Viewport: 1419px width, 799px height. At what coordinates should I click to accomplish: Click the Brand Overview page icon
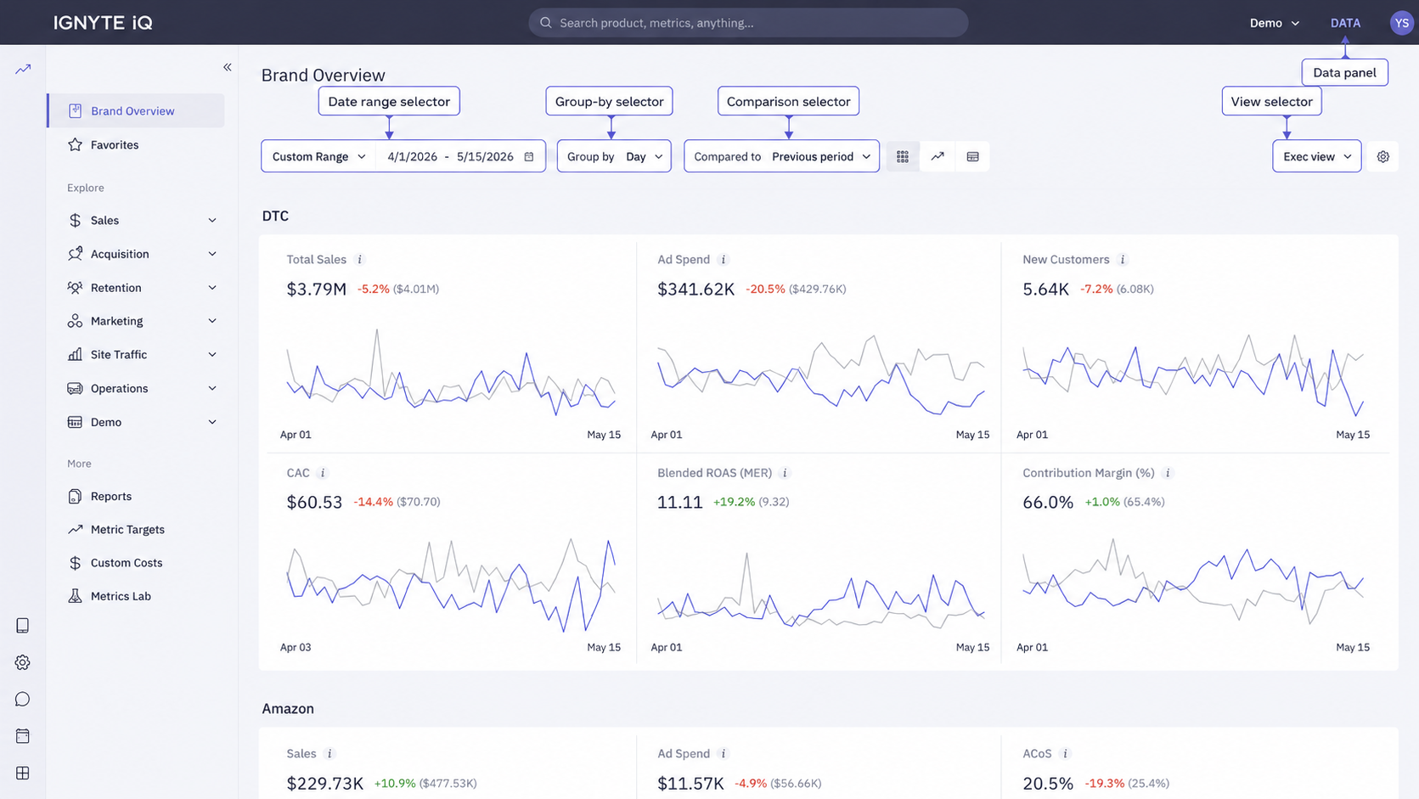coord(75,110)
